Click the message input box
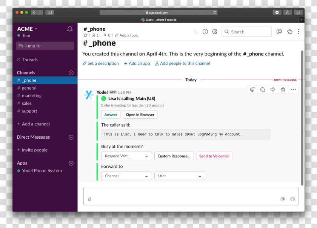 191,196
